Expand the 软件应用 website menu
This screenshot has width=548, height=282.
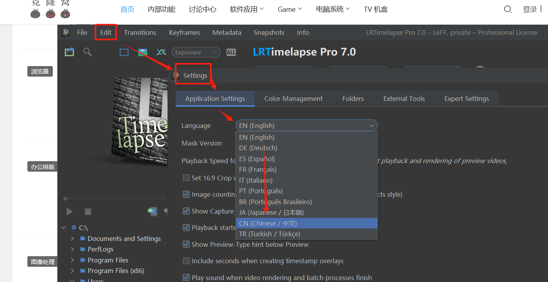tap(247, 9)
